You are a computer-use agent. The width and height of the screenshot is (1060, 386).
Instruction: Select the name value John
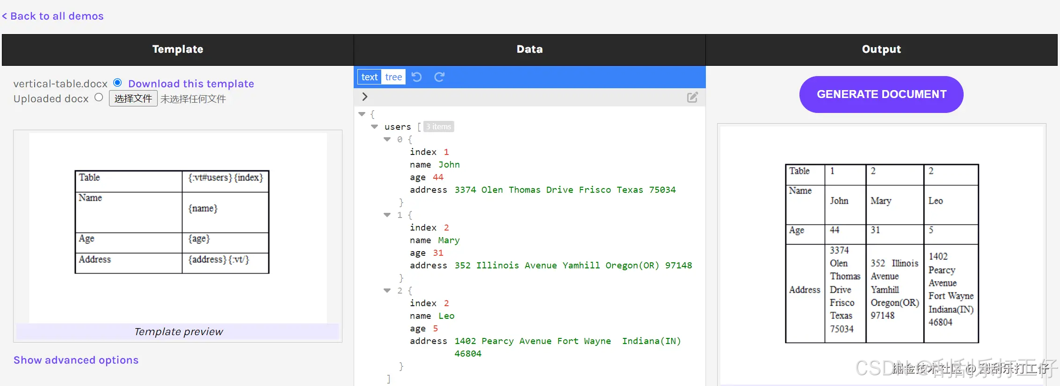[449, 164]
